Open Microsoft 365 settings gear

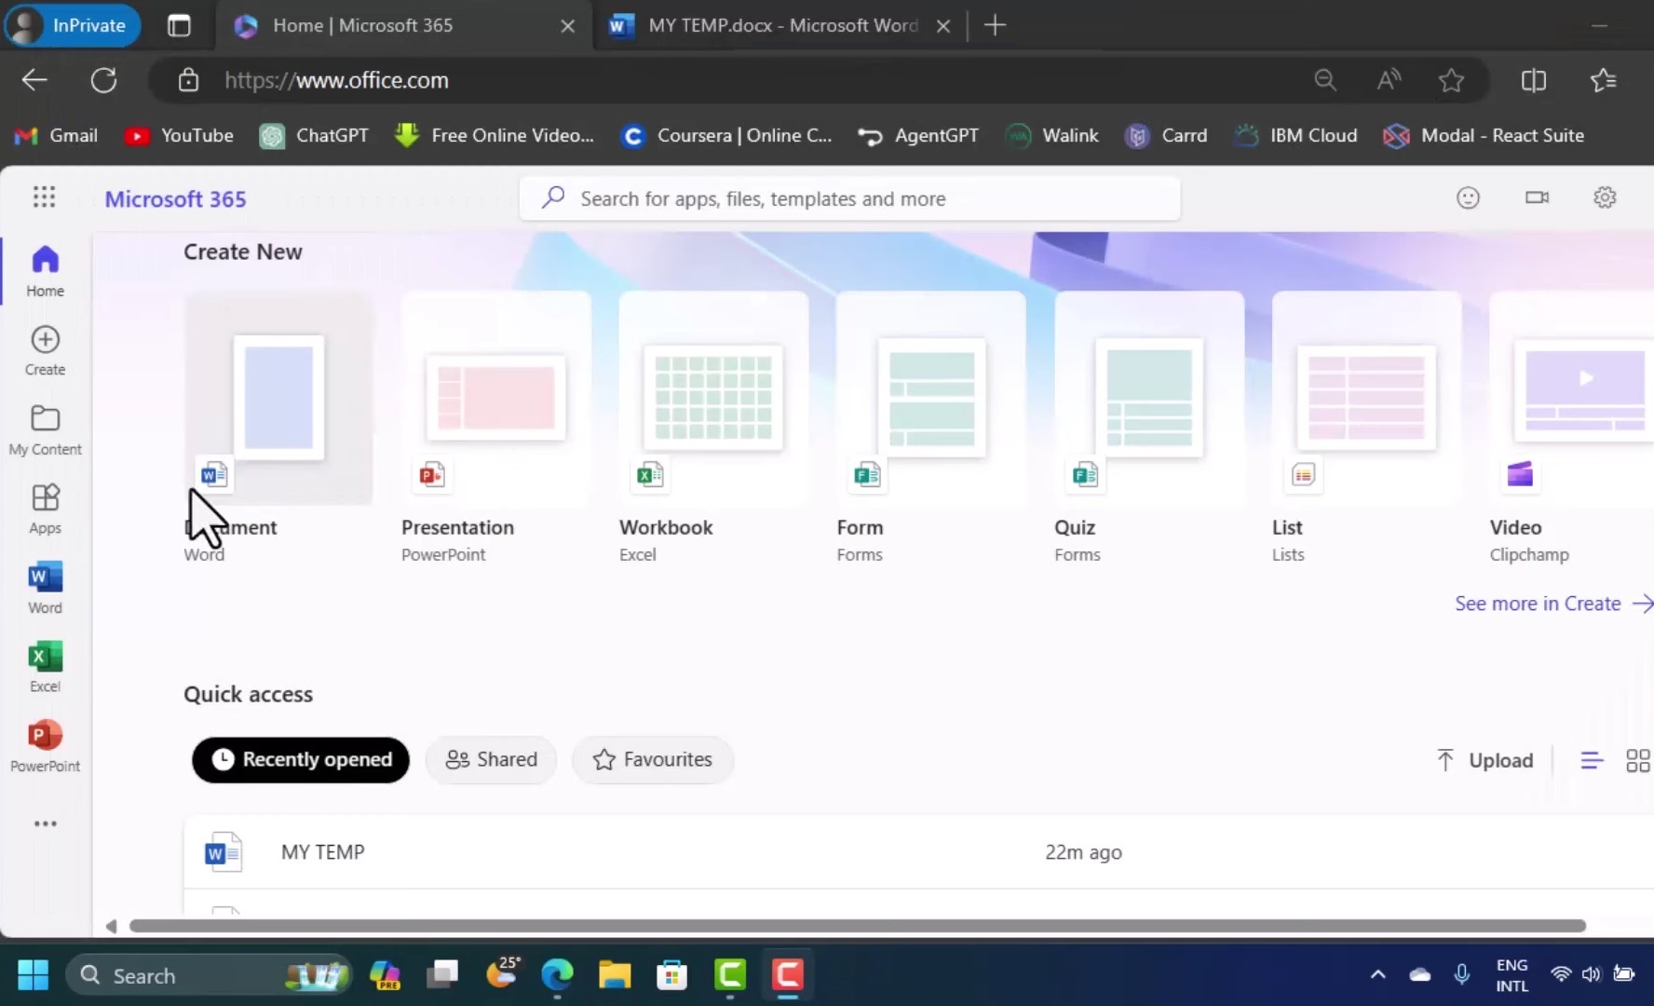coord(1605,197)
